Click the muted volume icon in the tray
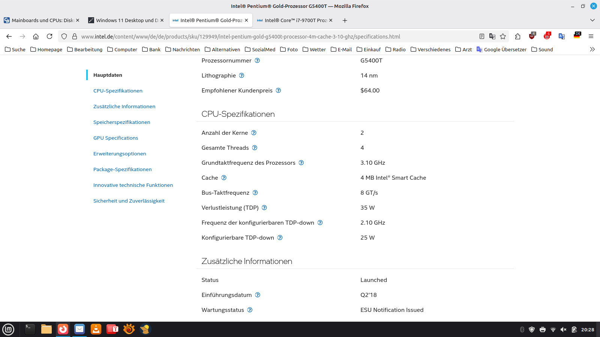The image size is (600, 337). (x=563, y=330)
